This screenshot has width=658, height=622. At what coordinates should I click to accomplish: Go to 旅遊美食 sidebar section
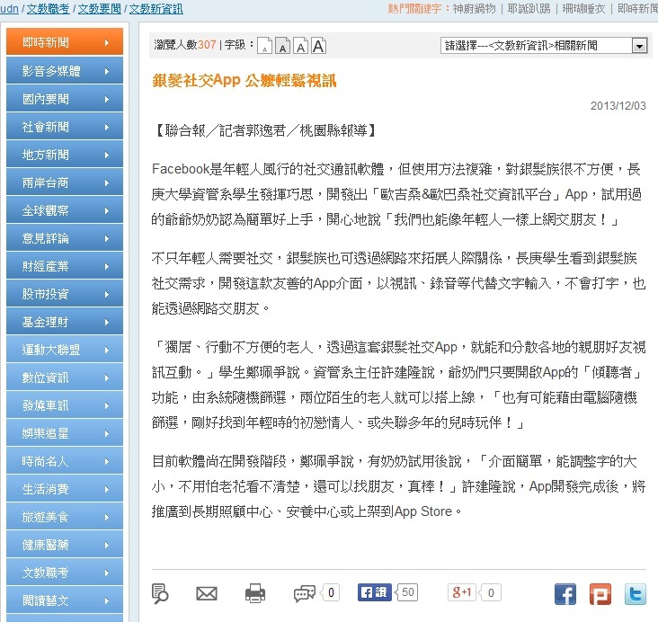tap(64, 518)
